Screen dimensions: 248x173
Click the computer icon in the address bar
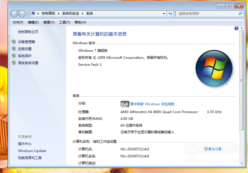coord(33,14)
